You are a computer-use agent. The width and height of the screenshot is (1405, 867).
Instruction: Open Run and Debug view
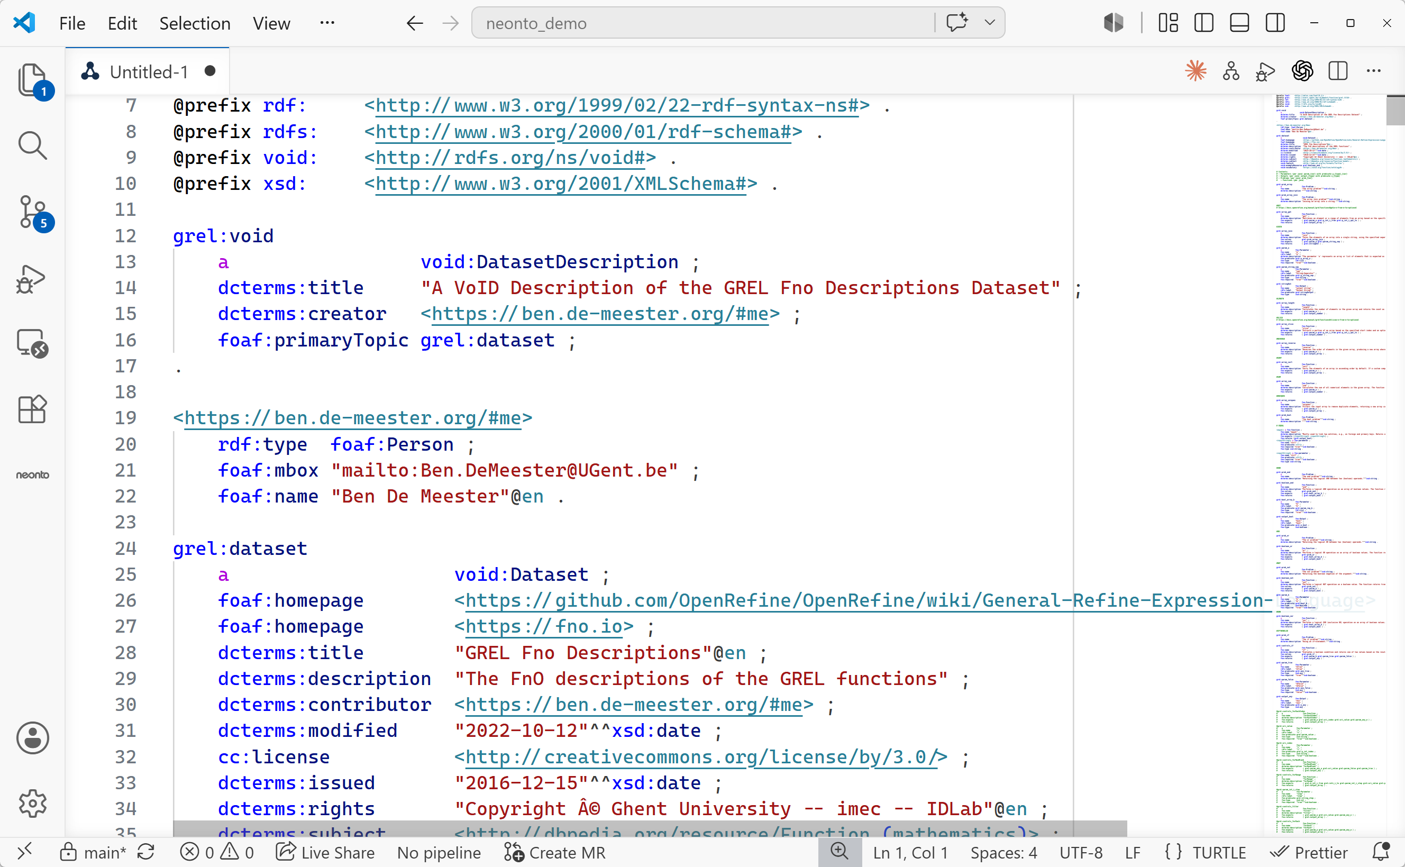32,279
